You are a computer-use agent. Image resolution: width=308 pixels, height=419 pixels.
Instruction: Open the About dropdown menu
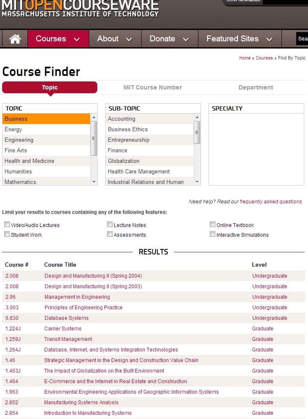click(115, 39)
